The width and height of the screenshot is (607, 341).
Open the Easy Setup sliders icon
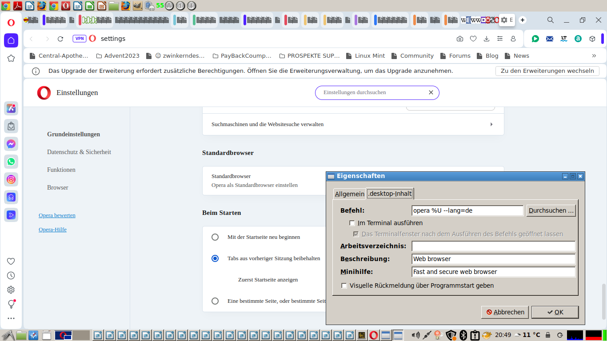coord(500,39)
